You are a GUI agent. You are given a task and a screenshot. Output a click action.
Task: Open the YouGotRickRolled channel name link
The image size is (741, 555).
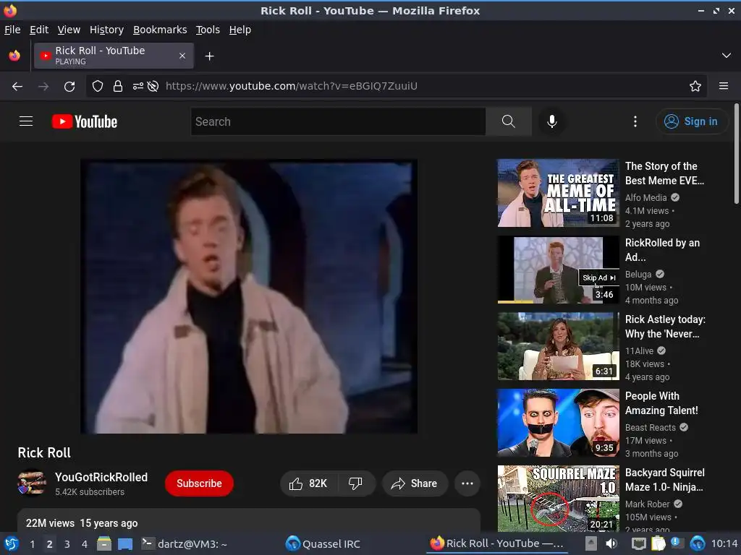pos(101,477)
